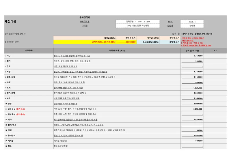
Task: Select the row label 14. 설비/배관
Action: 10,125
